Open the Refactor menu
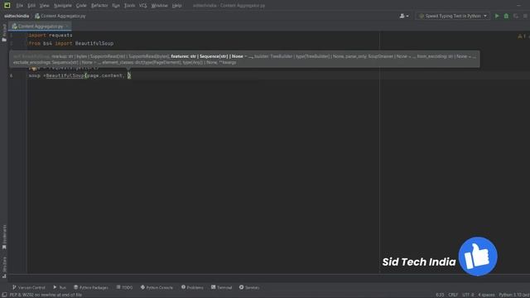The image size is (530, 298). click(x=99, y=6)
